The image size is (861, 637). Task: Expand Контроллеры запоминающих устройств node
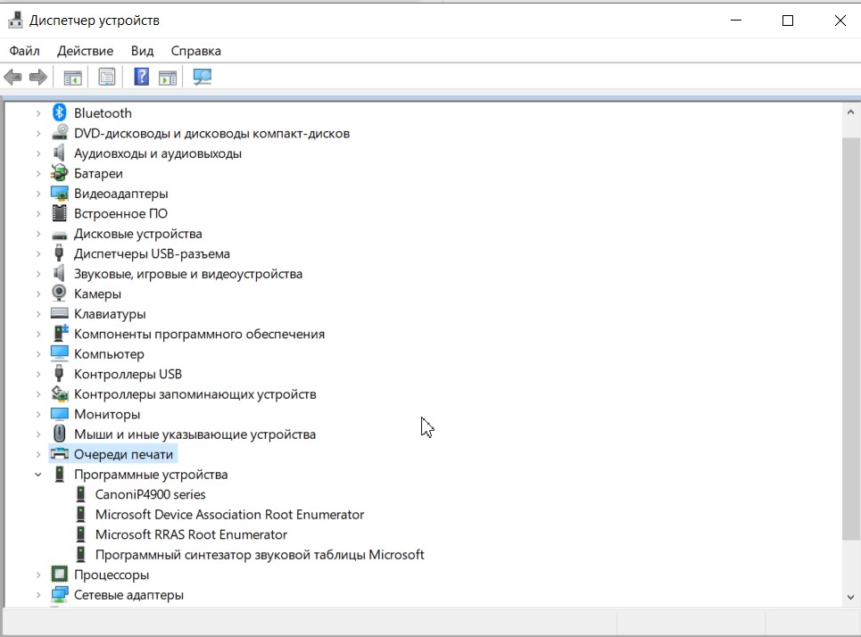click(x=37, y=393)
